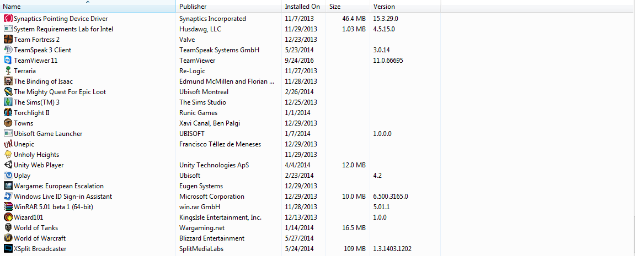Click the Unity Web Player icon

(8, 165)
